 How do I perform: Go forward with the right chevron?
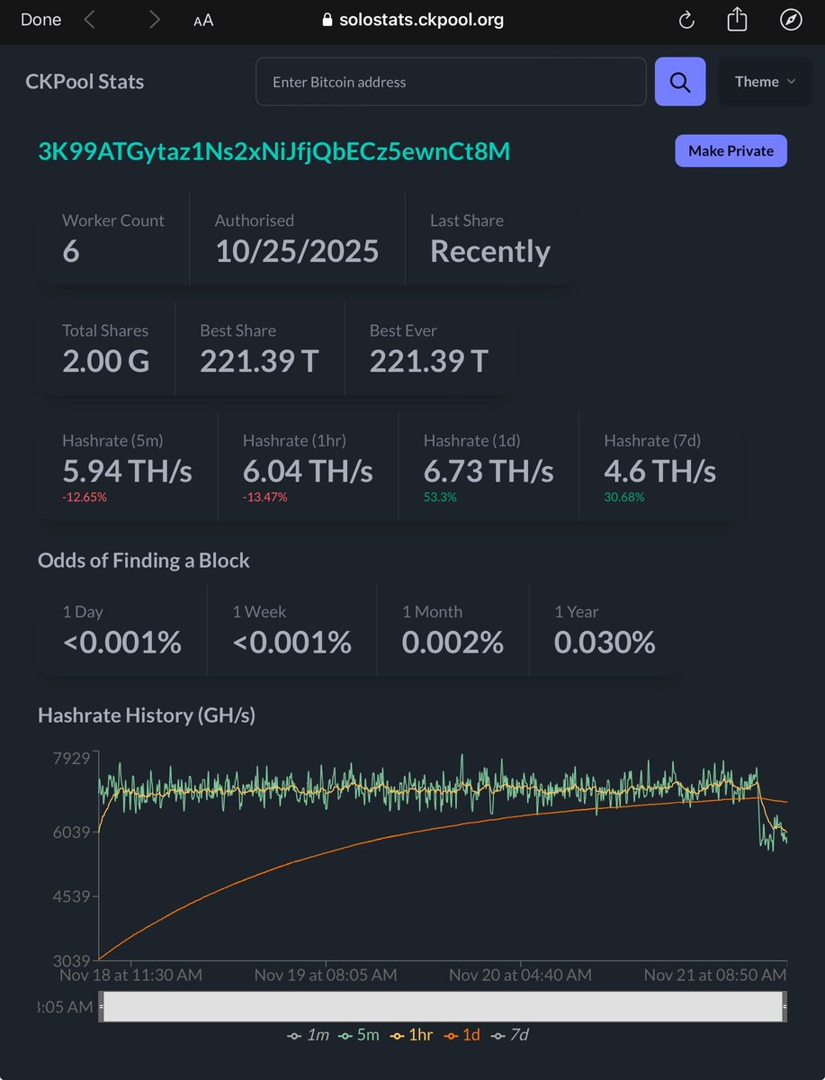155,20
